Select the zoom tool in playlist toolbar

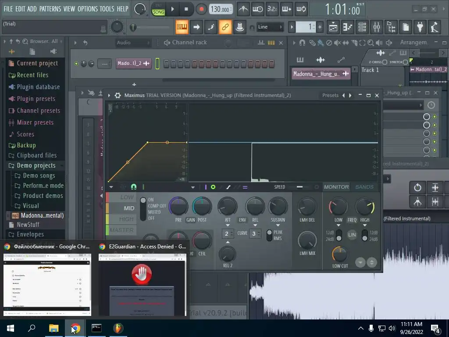pos(371,43)
